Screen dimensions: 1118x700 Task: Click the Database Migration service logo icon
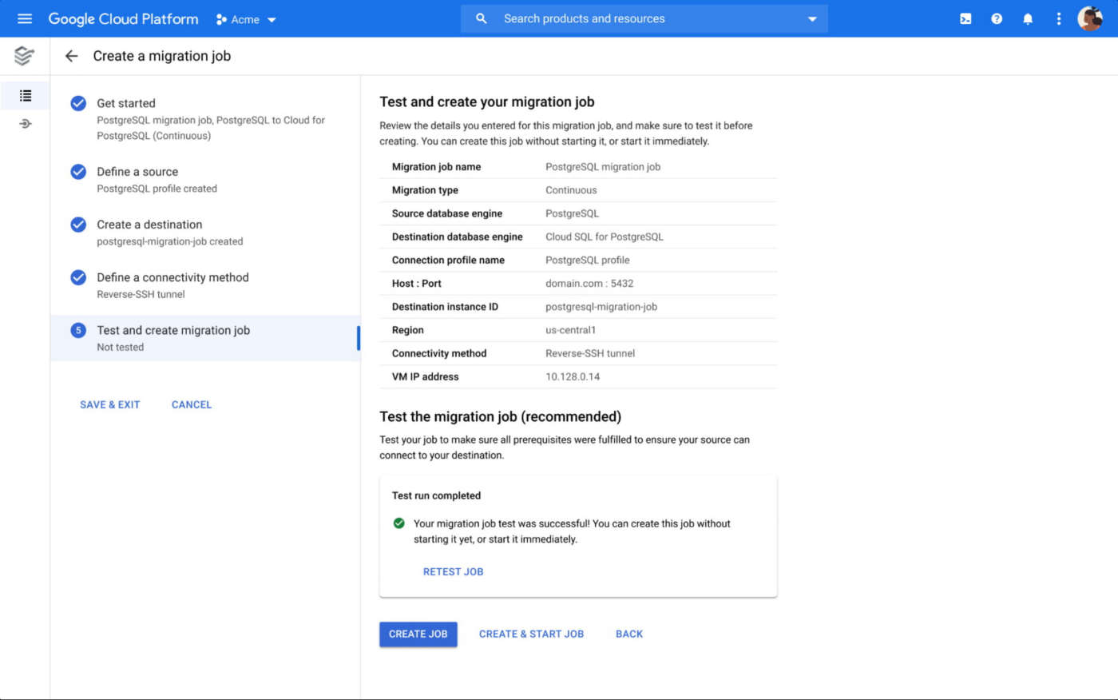click(x=25, y=56)
